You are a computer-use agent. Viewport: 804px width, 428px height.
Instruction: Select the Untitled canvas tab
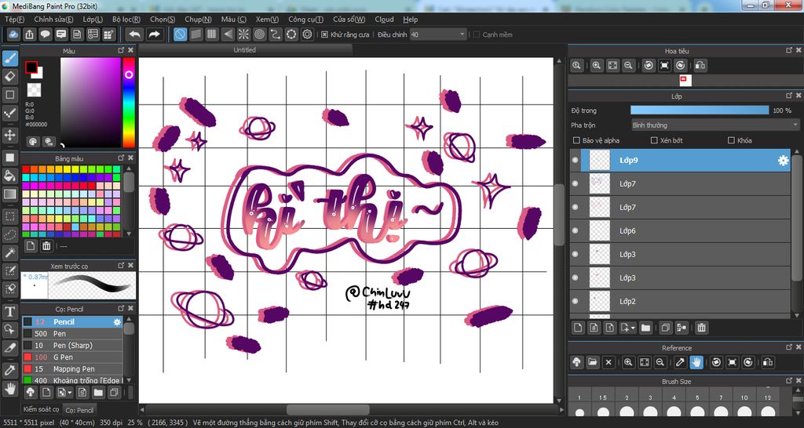point(245,50)
